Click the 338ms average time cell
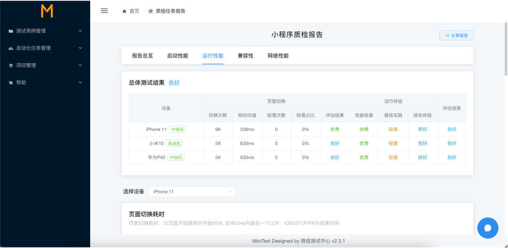The height and width of the screenshot is (248, 508). pyautogui.click(x=247, y=129)
